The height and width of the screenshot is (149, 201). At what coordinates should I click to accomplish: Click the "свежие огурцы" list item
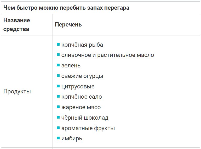click(82, 76)
